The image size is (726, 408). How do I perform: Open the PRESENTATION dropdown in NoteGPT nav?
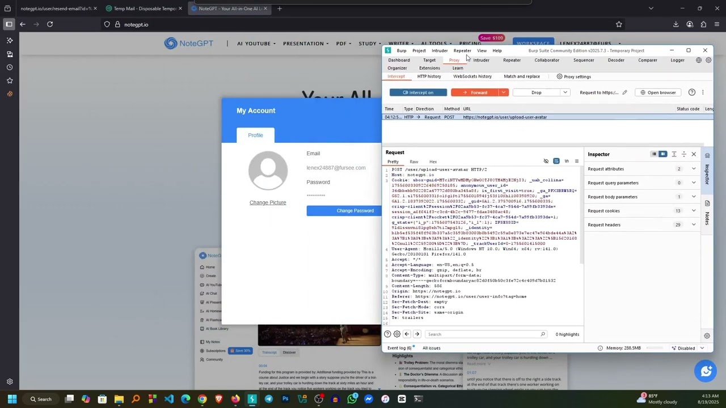(x=306, y=44)
